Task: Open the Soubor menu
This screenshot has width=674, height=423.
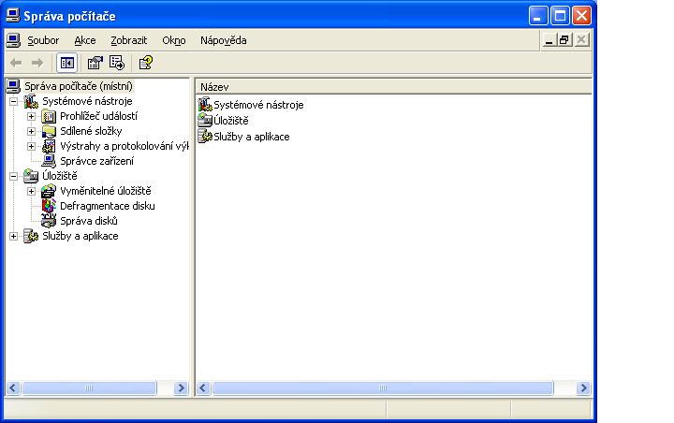Action: pos(43,40)
